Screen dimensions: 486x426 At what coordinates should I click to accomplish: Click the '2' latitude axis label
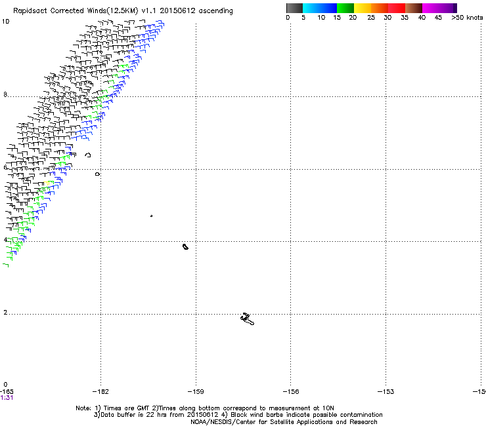(5, 313)
